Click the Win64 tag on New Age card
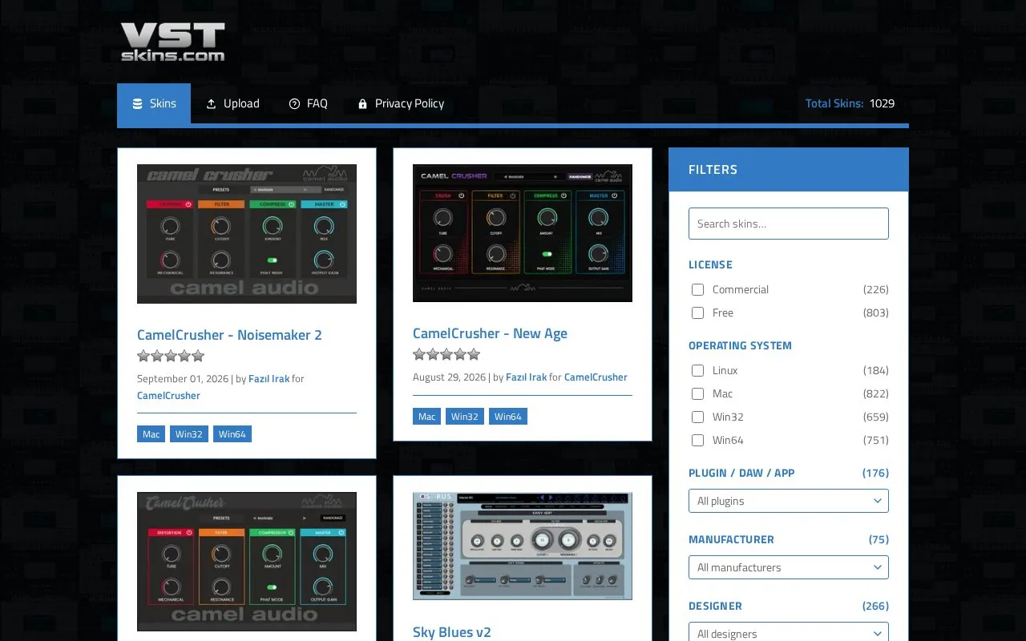This screenshot has width=1026, height=641. (x=508, y=417)
